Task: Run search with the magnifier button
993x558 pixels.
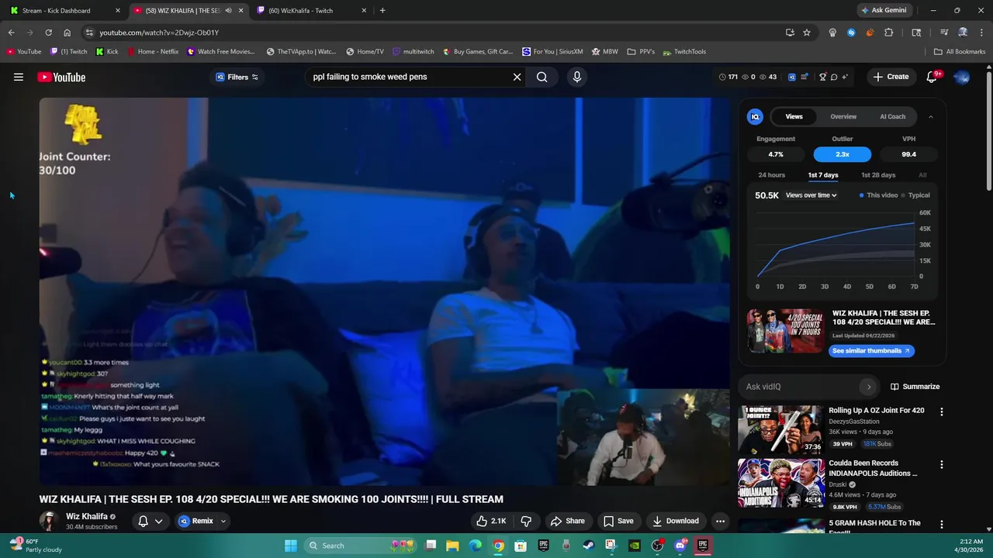Action: coord(541,77)
